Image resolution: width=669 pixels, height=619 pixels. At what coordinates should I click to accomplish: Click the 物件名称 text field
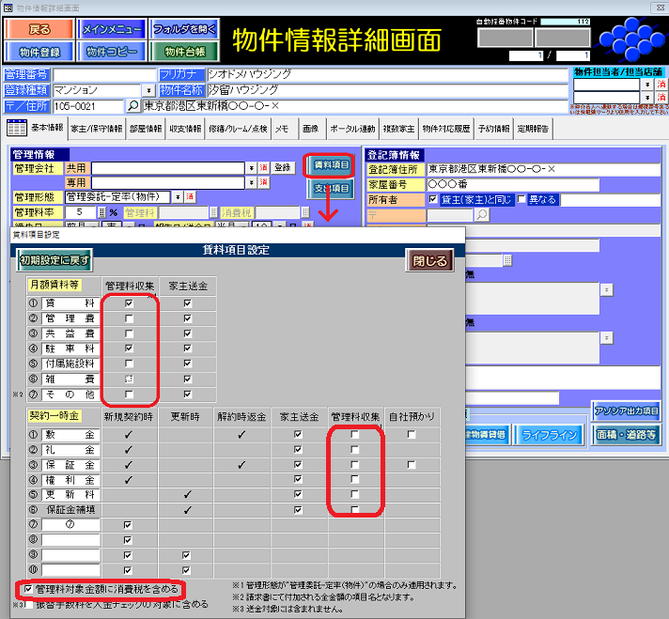(376, 90)
